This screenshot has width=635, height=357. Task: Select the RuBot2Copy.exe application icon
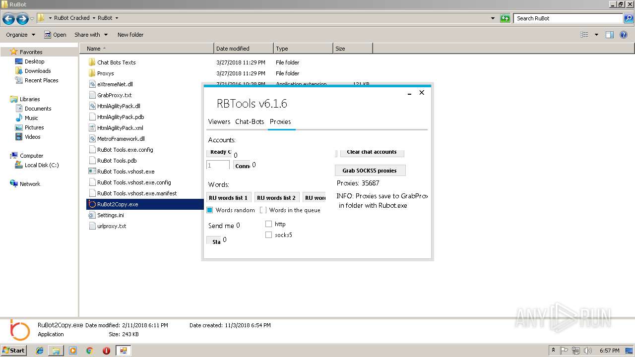click(x=92, y=204)
